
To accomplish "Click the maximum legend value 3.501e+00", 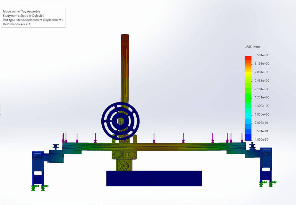I will [262, 55].
